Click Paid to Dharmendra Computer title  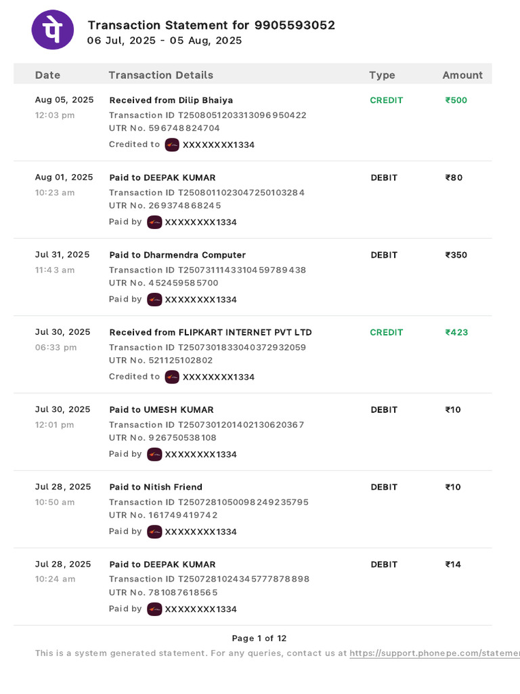point(177,255)
